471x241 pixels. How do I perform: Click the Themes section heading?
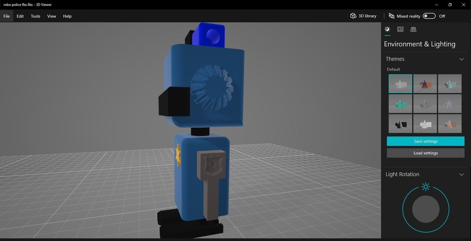(x=395, y=59)
